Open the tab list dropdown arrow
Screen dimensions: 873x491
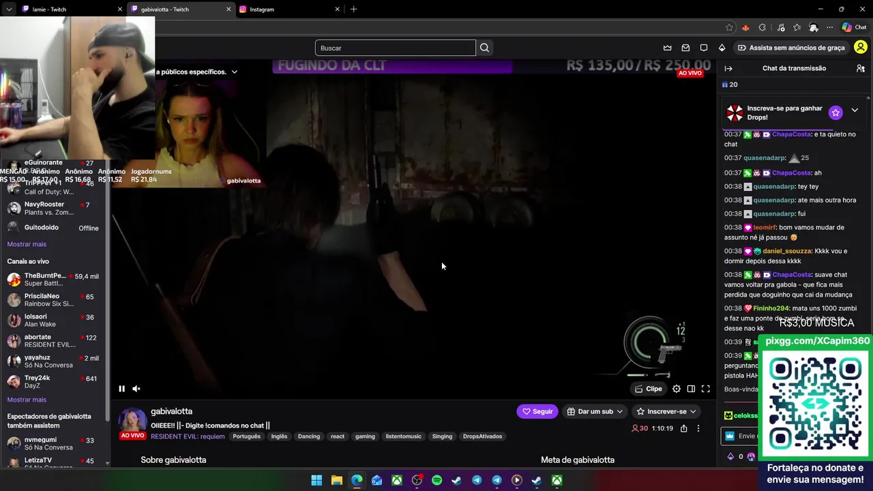pos(9,10)
